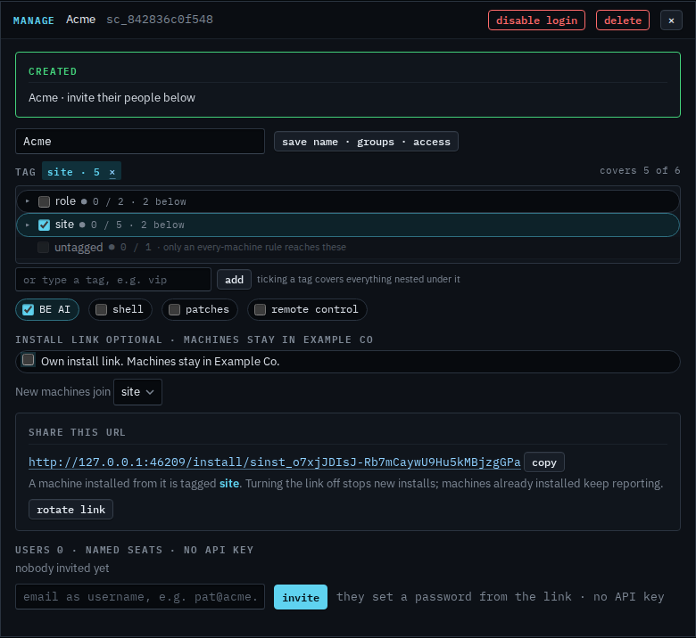This screenshot has height=638, width=696.
Task: Click the add tag button
Action: 234,280
